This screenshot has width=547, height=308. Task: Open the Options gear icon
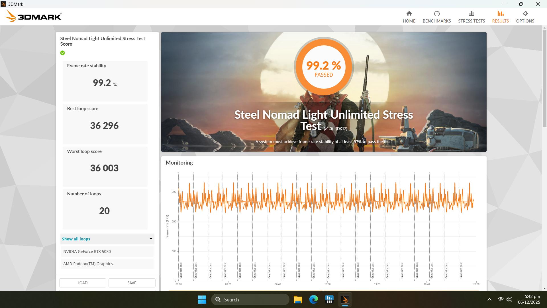click(525, 14)
